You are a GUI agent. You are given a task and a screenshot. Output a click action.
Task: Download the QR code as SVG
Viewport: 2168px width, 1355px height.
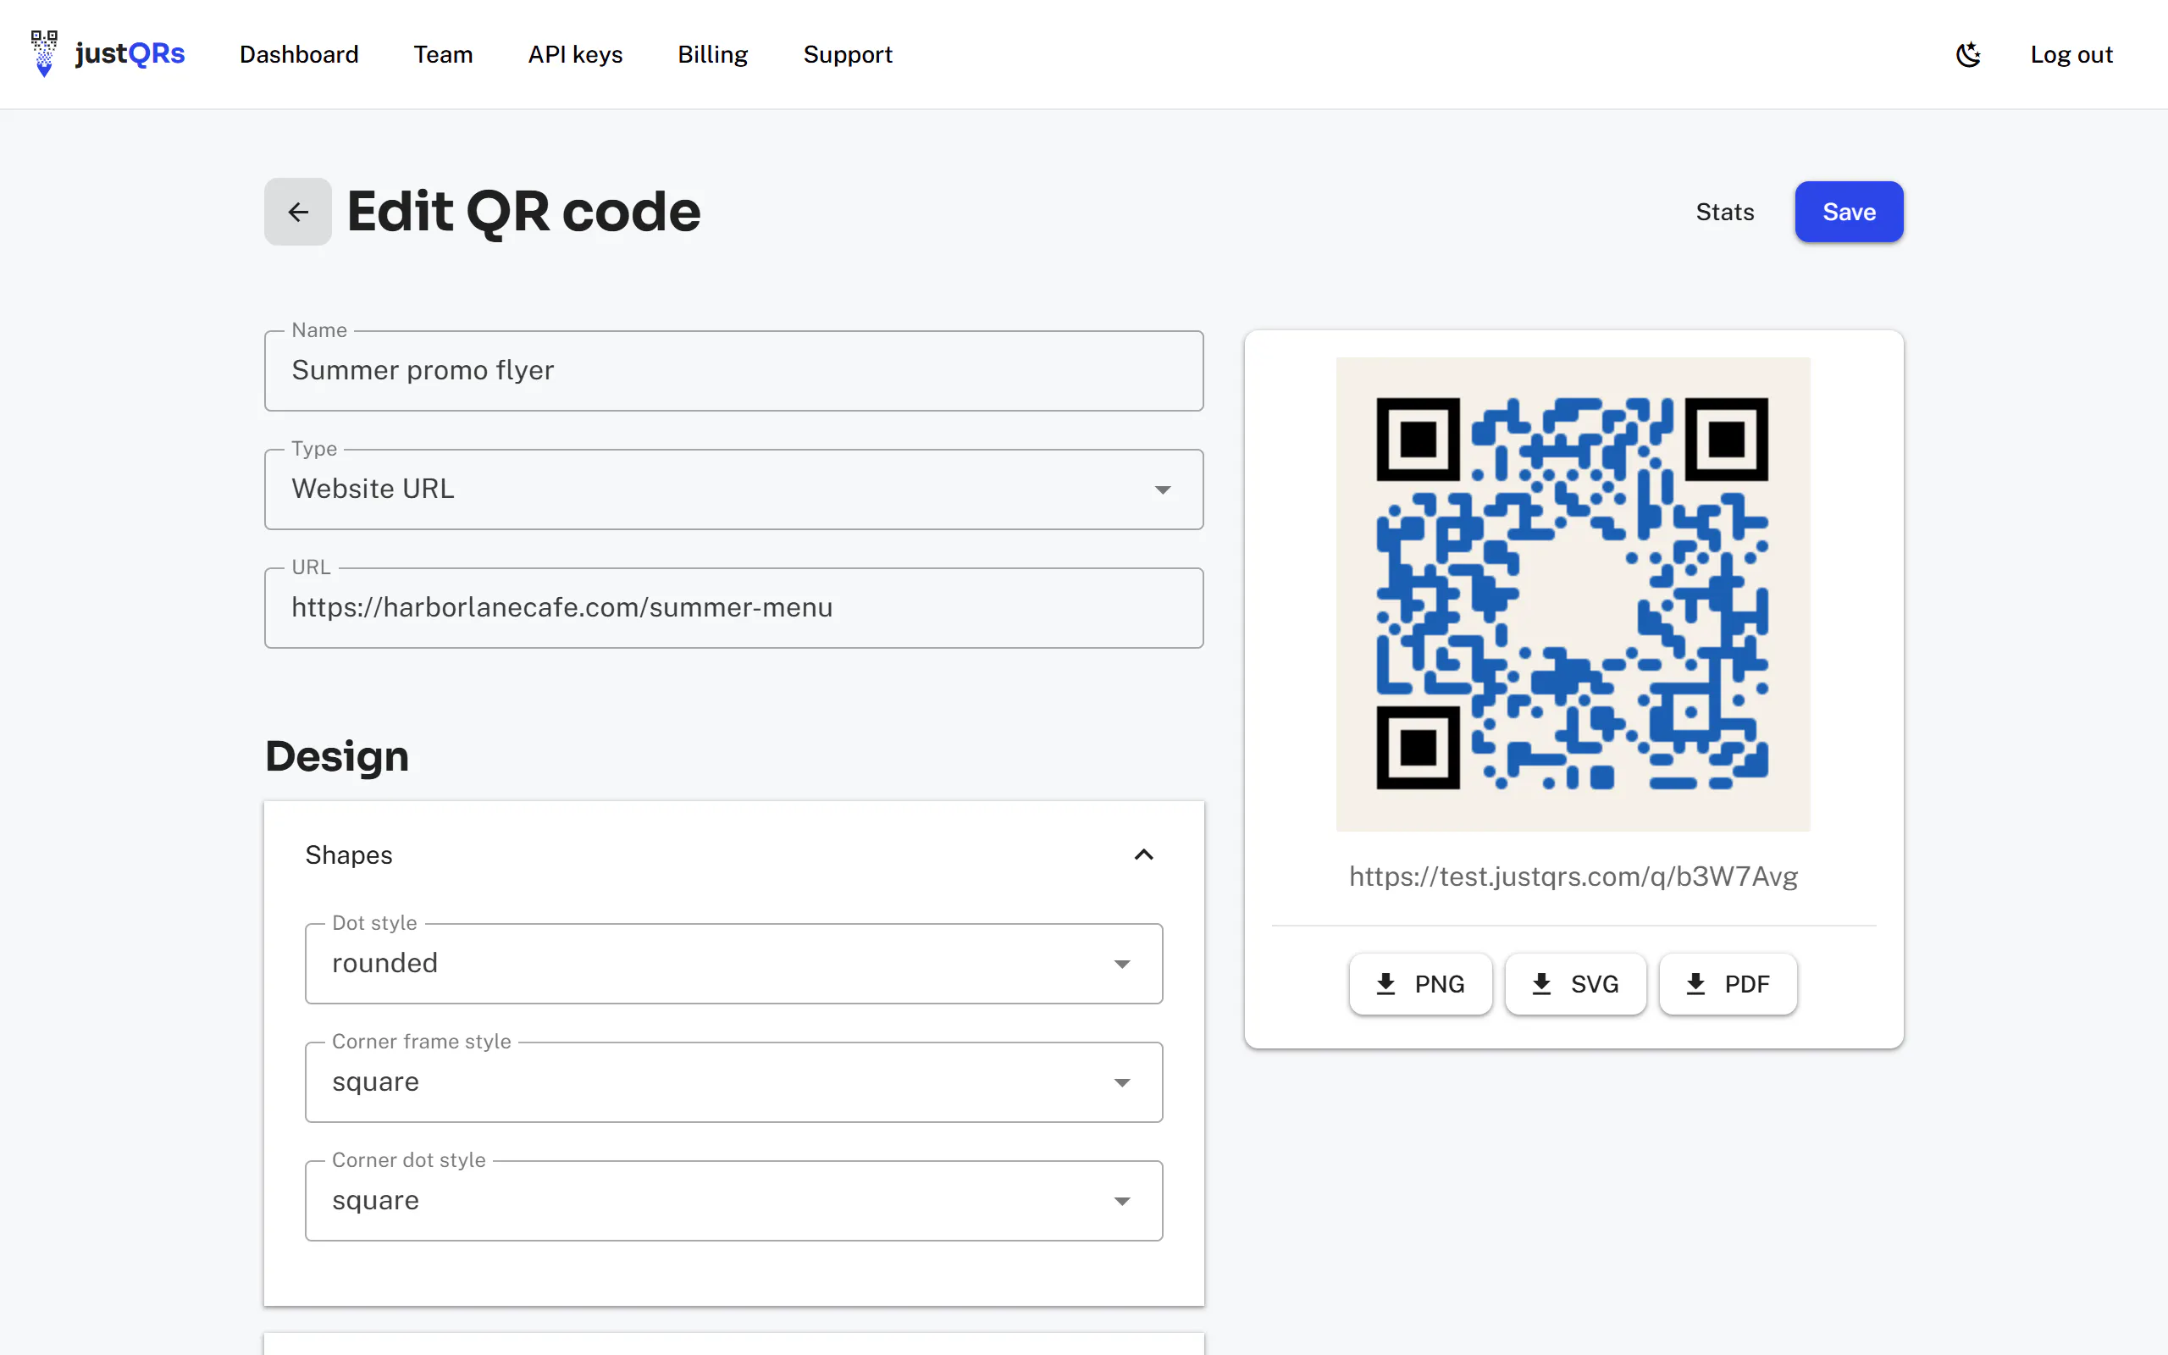pyautogui.click(x=1575, y=984)
